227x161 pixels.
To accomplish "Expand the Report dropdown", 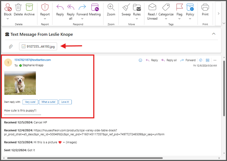I will (x=45, y=19).
